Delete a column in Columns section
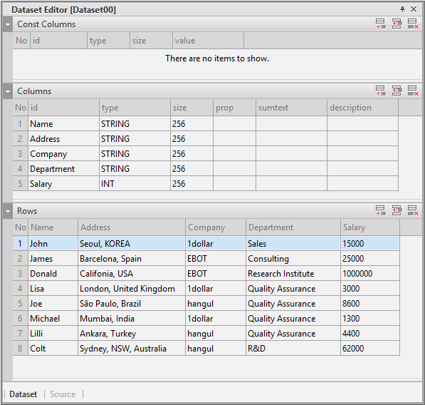 coord(413,91)
